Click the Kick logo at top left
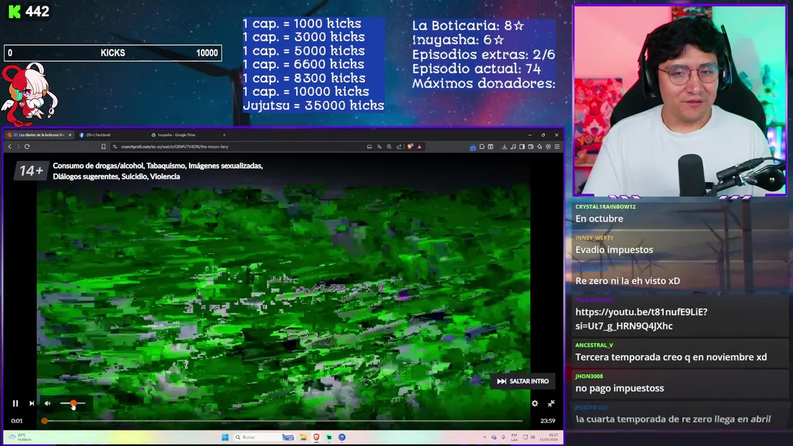Screen dimensions: 793x446 pos(14,12)
